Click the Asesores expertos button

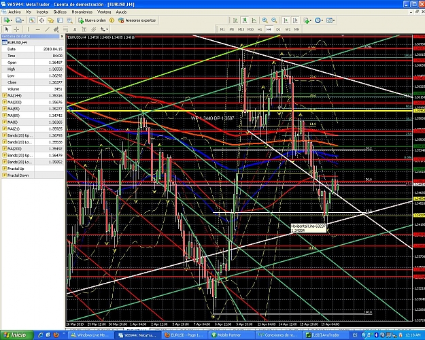137,20
